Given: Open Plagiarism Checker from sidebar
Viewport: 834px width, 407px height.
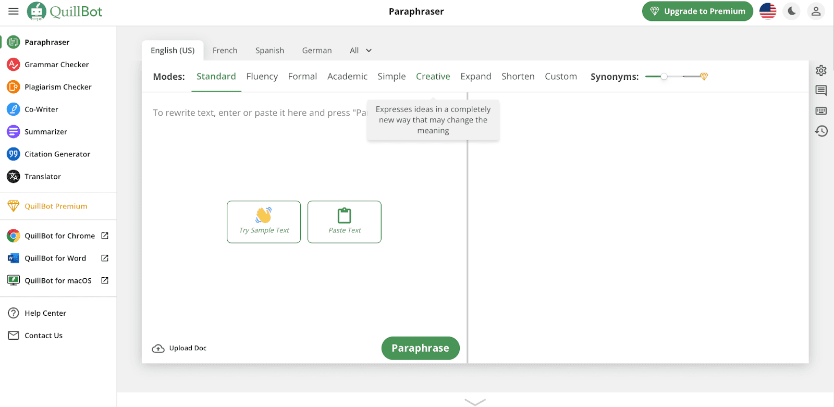Looking at the screenshot, I should pyautogui.click(x=58, y=87).
